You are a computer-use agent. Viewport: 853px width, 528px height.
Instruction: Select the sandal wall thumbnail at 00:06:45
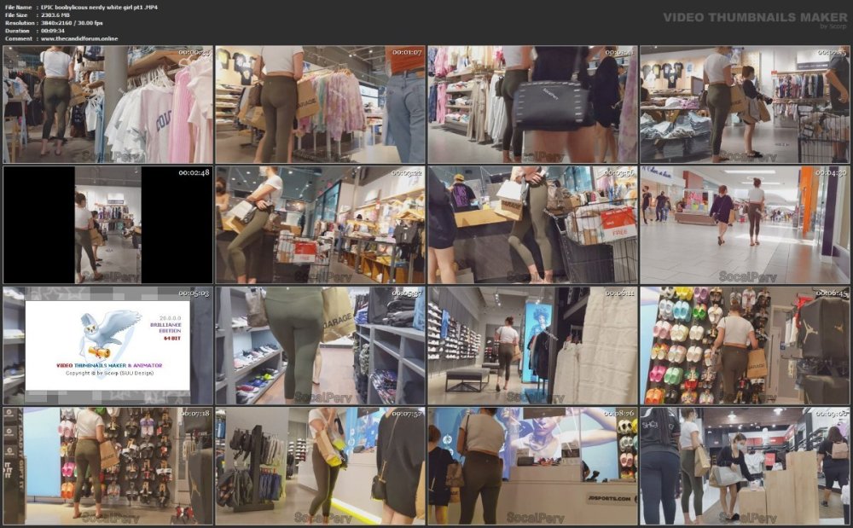(x=745, y=345)
